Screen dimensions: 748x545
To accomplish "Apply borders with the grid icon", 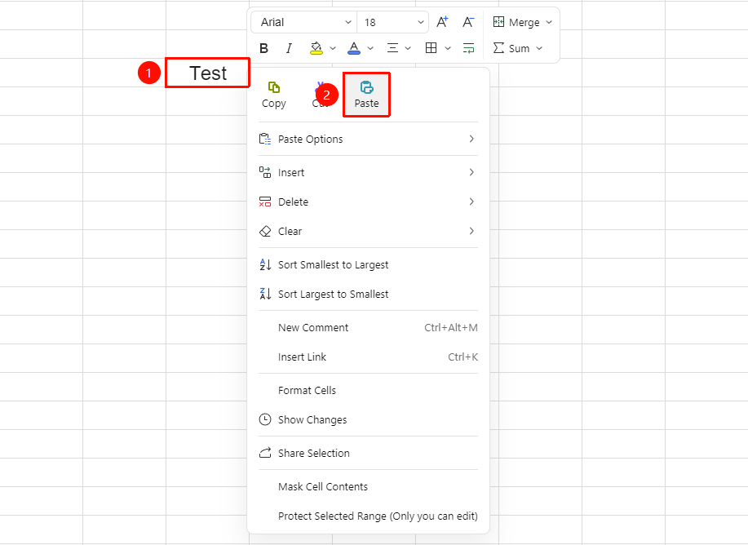I will tap(432, 48).
